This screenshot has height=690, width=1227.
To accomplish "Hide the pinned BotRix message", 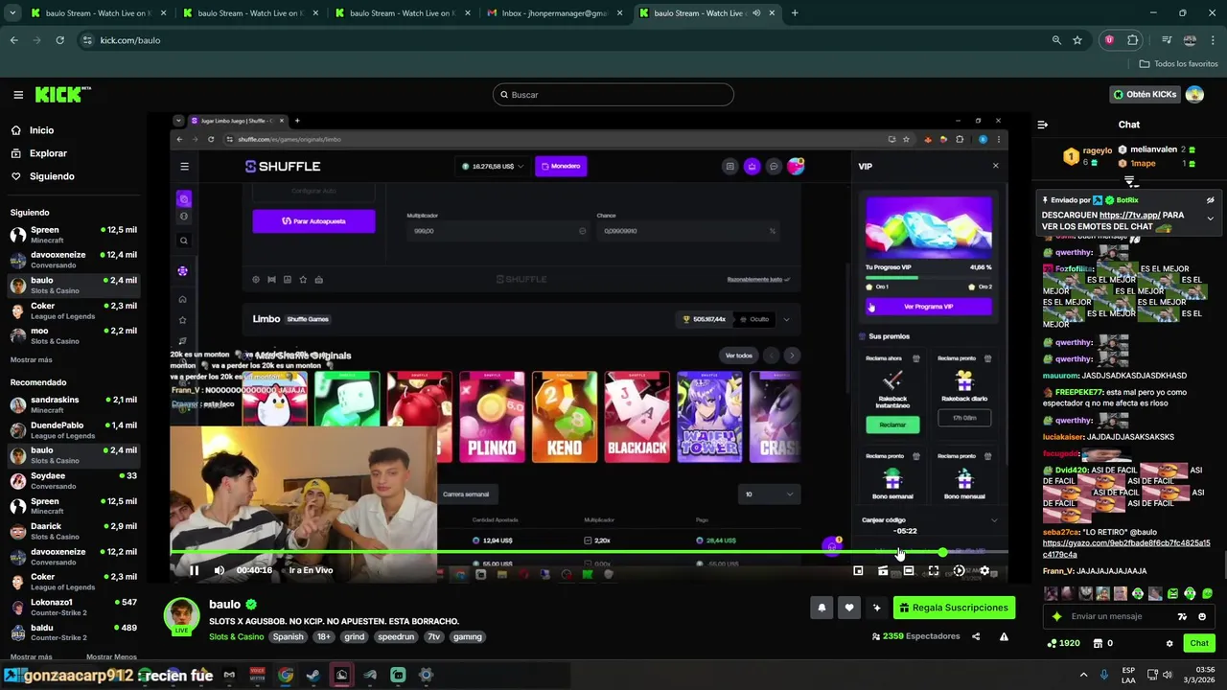I will pos(1210,200).
